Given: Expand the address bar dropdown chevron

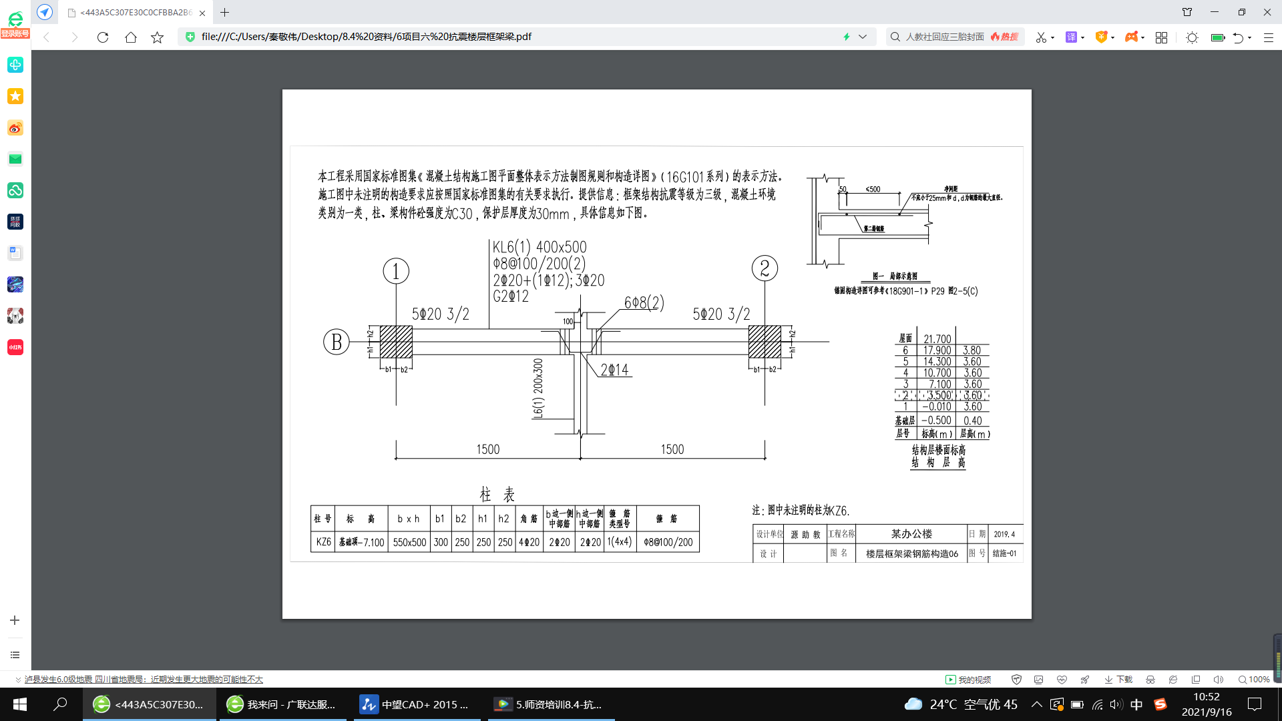Looking at the screenshot, I should (863, 37).
